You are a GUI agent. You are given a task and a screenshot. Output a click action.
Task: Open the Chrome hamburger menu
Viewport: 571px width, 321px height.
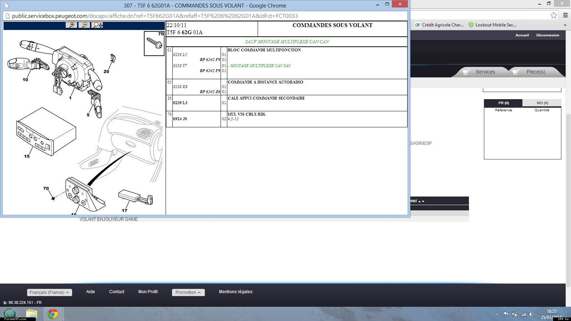(x=565, y=15)
